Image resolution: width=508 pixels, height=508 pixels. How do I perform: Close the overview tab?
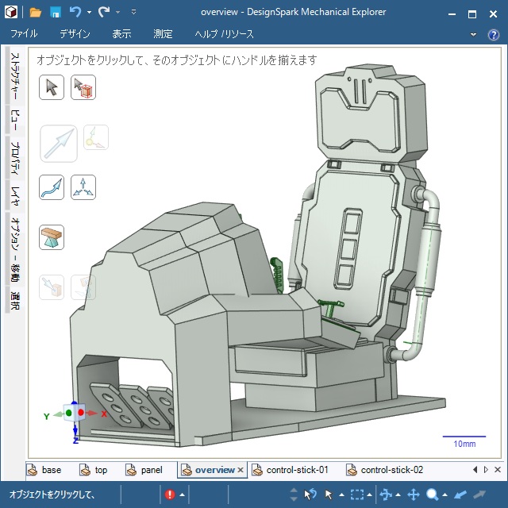pos(241,470)
